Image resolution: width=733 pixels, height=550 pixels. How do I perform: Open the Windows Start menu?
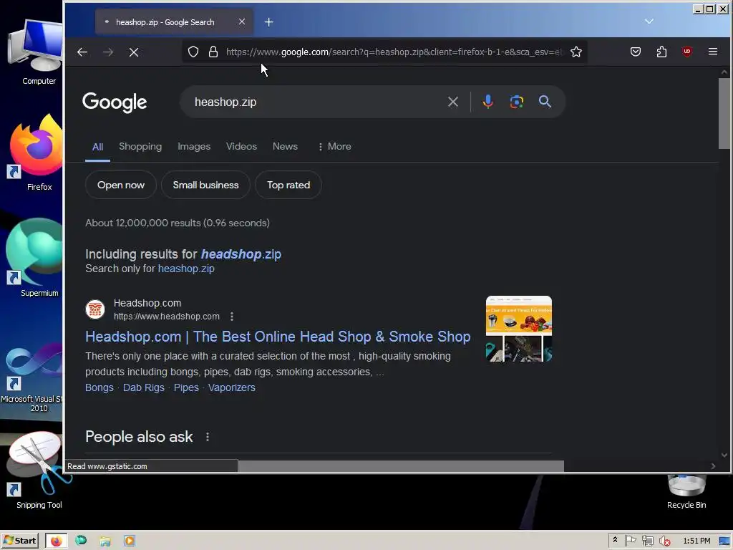(19, 541)
